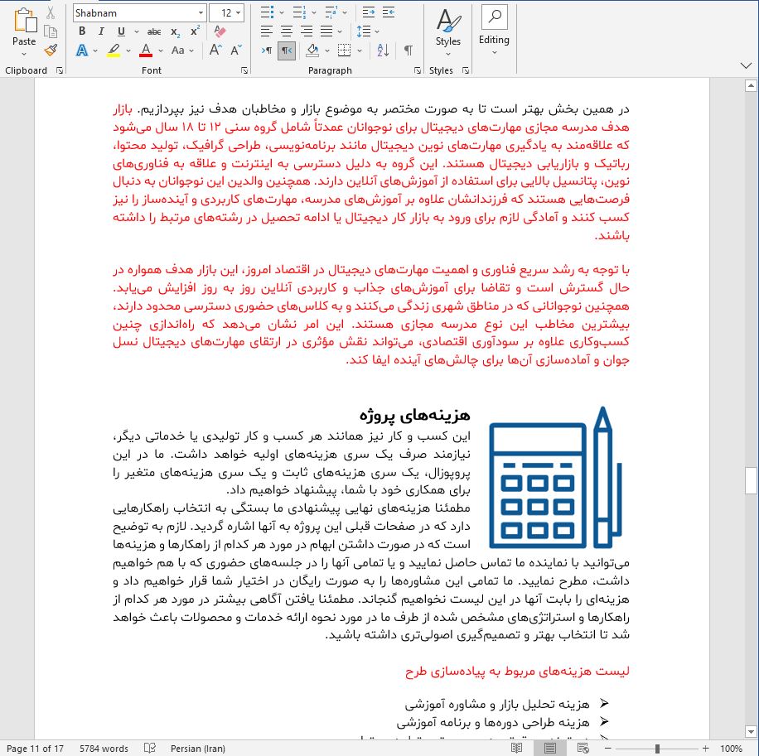Open the Editing menu

(x=494, y=31)
